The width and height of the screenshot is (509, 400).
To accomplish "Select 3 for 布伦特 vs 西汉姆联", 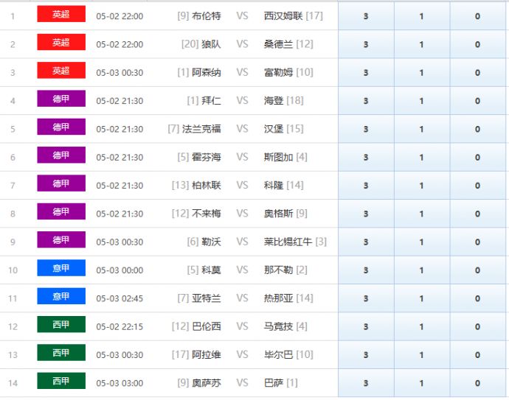I will tap(366, 16).
